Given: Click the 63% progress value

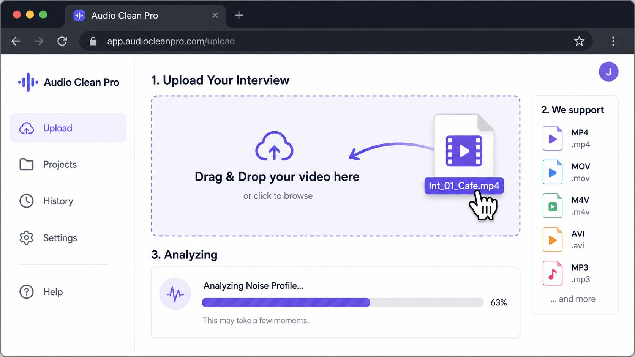Looking at the screenshot, I should pos(499,302).
